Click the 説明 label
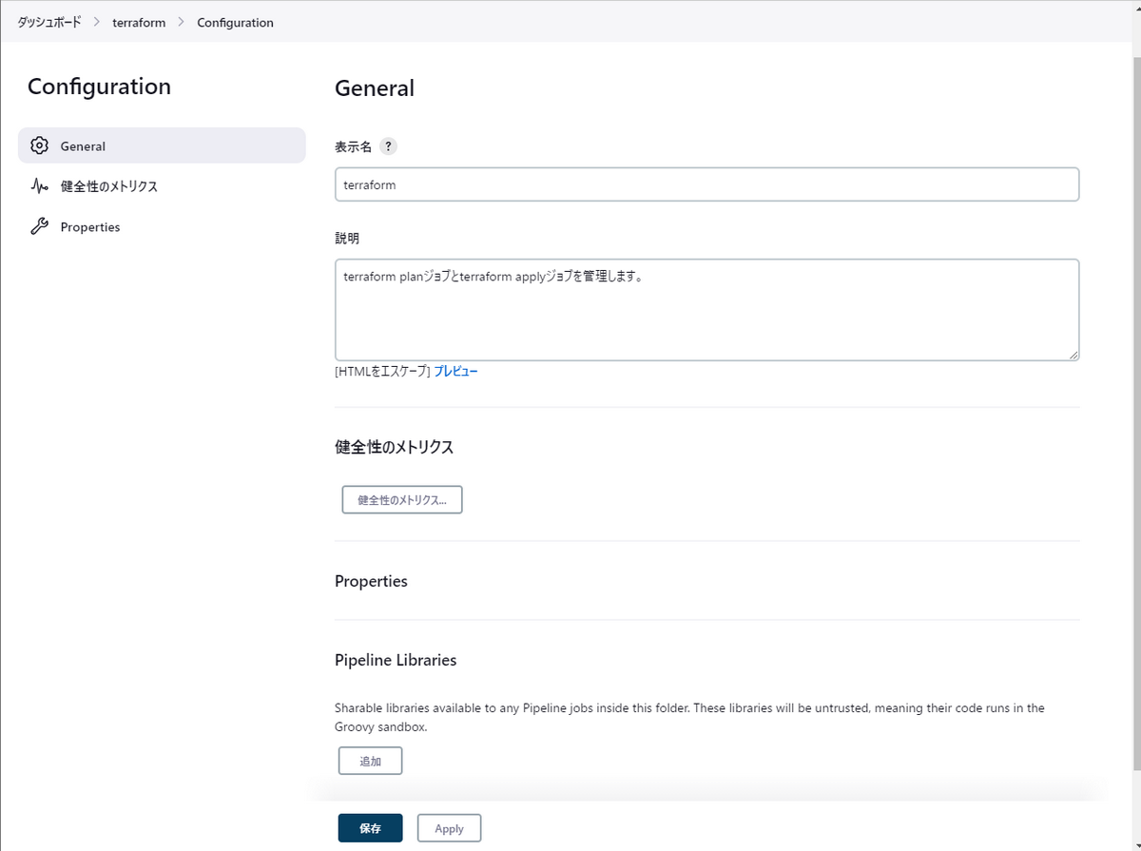 (x=347, y=238)
